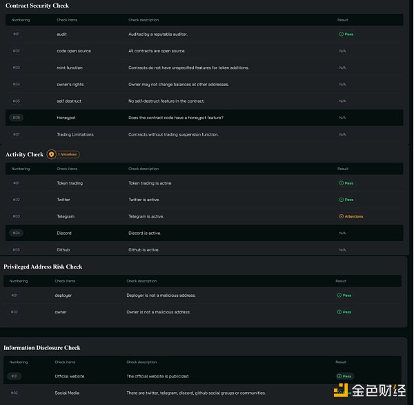Click the owner row Pass check icon

(339, 312)
